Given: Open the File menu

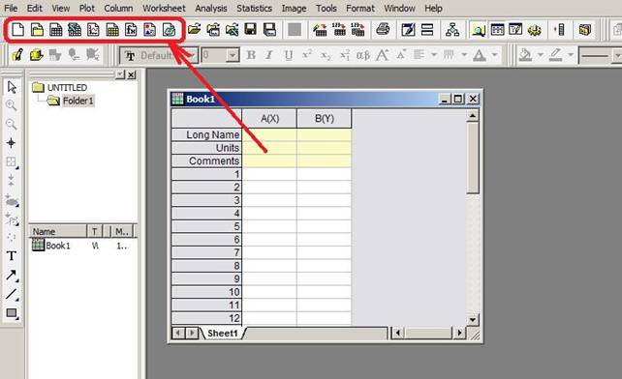Looking at the screenshot, I should pos(11,8).
